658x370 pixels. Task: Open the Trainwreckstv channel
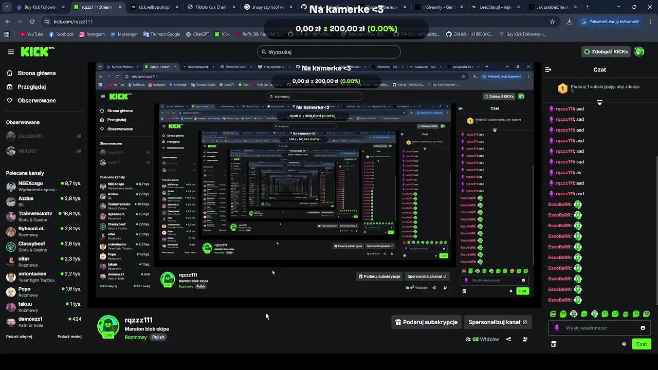pyautogui.click(x=44, y=216)
